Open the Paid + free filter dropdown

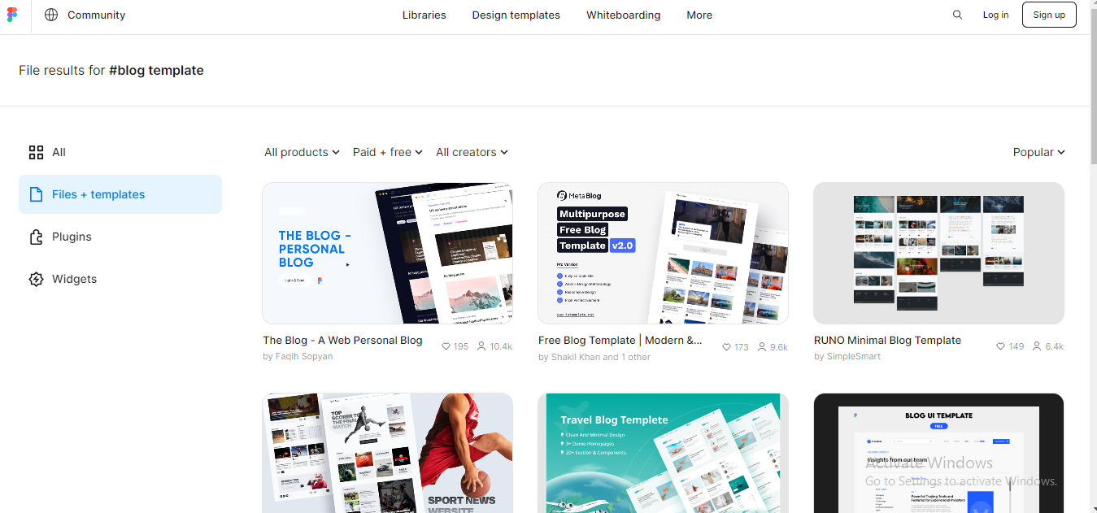[388, 152]
